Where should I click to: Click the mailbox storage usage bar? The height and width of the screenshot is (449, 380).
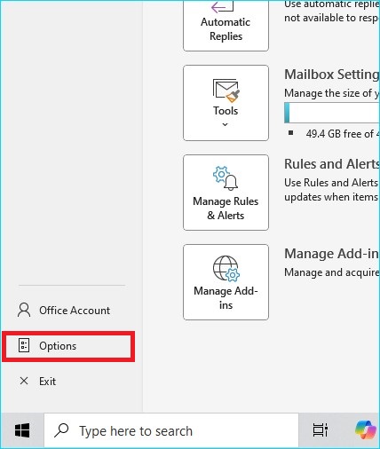click(332, 113)
